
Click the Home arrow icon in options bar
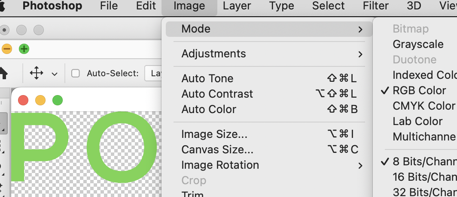point(3,73)
